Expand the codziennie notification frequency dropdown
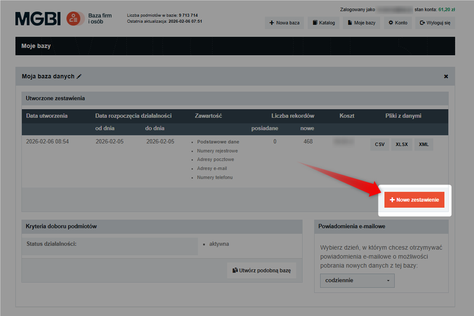Screen dimensions: 474x316 357,280
